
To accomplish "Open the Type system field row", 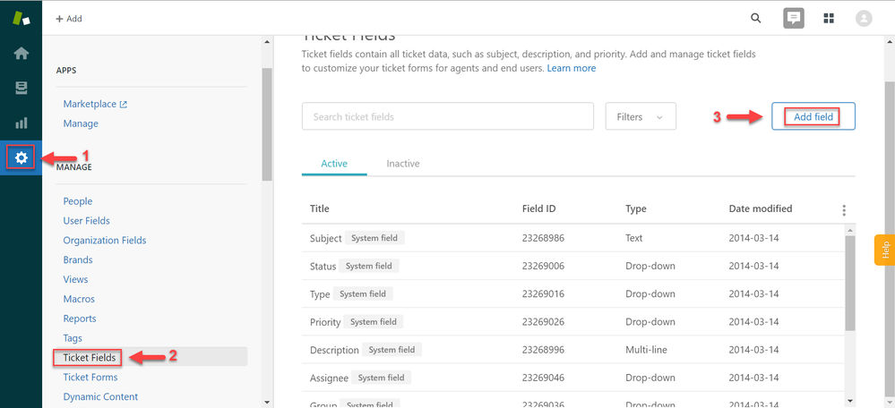I will 572,294.
